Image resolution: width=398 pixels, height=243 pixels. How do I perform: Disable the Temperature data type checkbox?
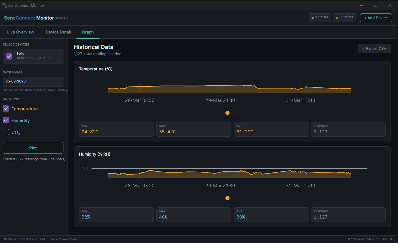click(x=6, y=108)
